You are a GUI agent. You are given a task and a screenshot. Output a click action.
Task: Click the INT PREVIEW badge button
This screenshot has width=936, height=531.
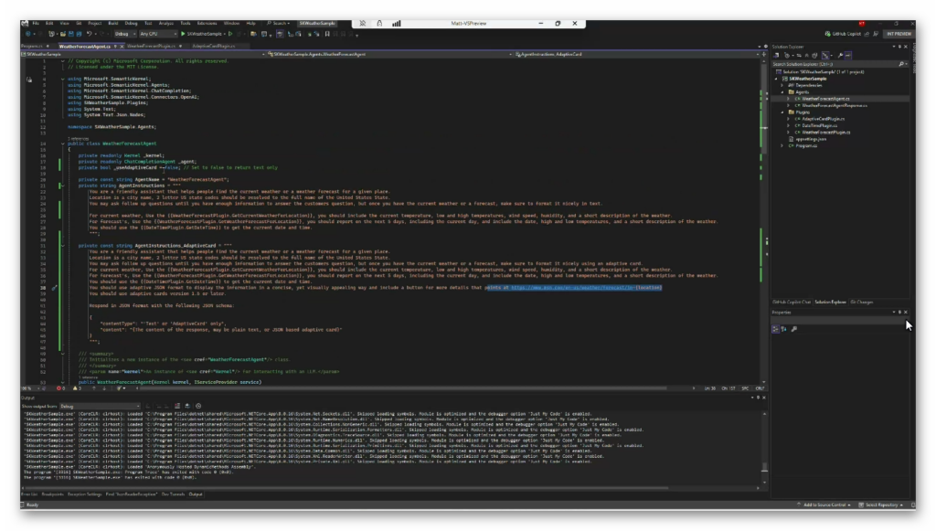pyautogui.click(x=899, y=34)
